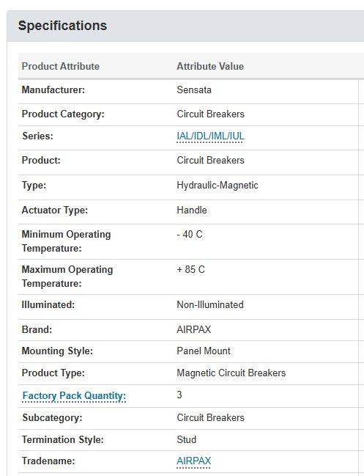Click the Panel Mount mounting style value
Viewport: 364px width, 476px height.
coord(204,351)
